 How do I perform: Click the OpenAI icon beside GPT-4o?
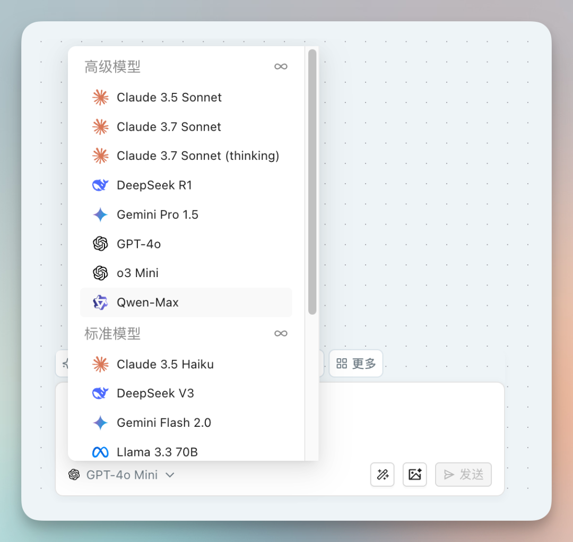(100, 244)
